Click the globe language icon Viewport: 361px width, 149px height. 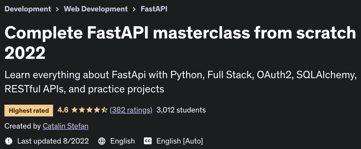[x=101, y=141]
